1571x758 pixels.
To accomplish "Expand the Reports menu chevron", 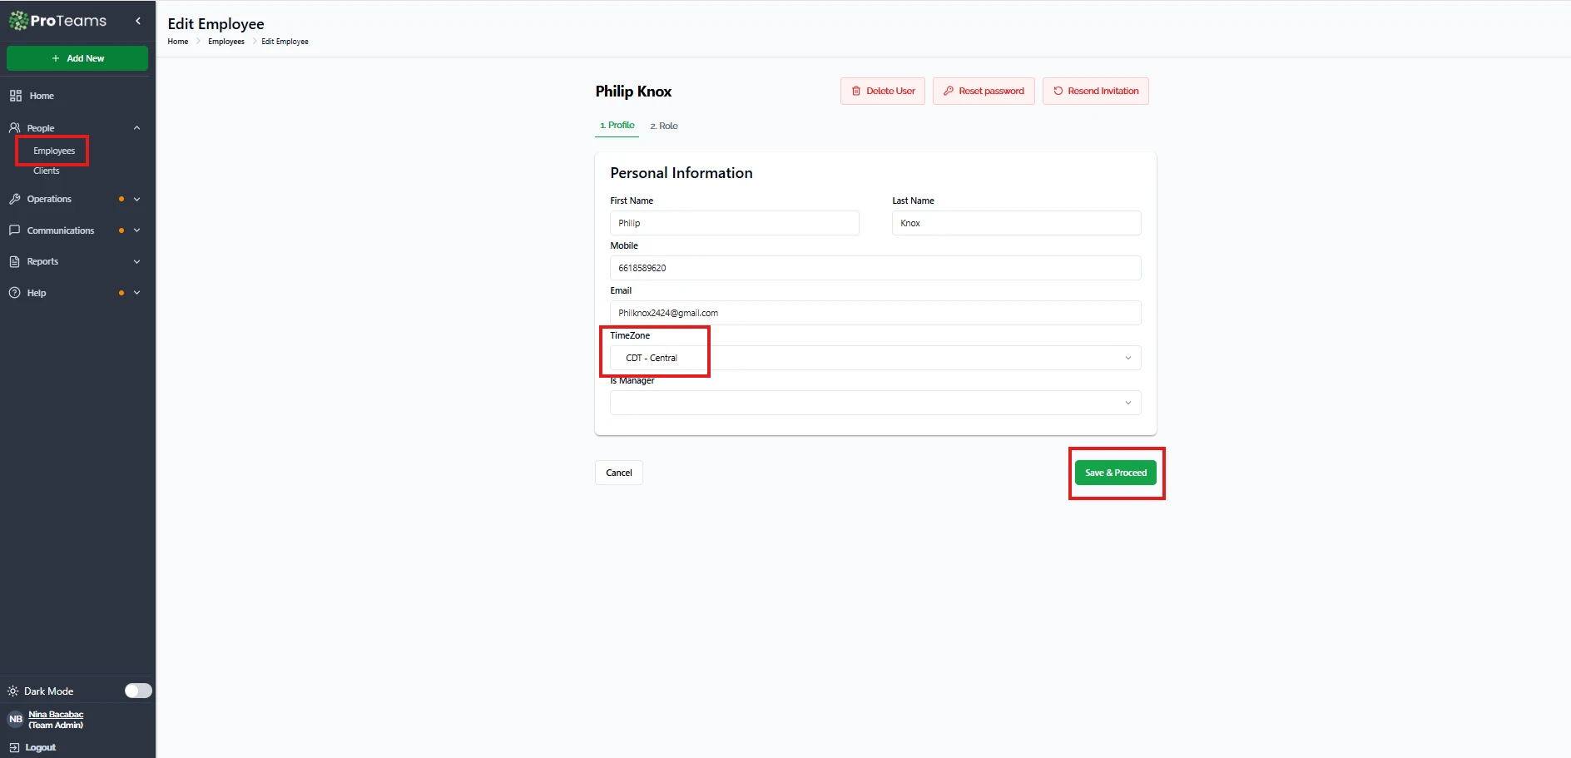I will pos(136,261).
